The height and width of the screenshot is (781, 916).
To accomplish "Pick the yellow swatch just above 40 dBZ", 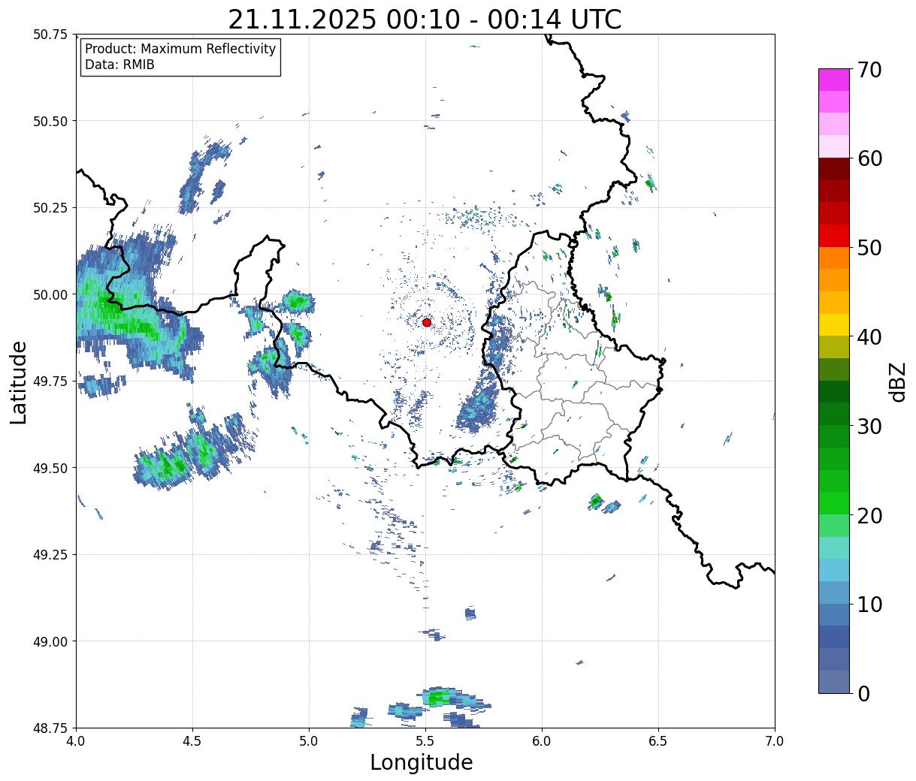I will pos(834,324).
